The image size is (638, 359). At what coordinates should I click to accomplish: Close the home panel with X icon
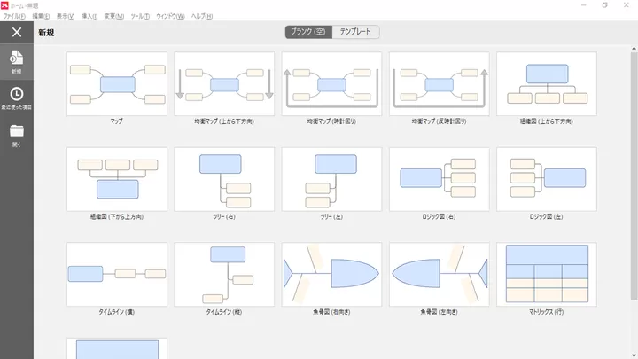(x=16, y=32)
